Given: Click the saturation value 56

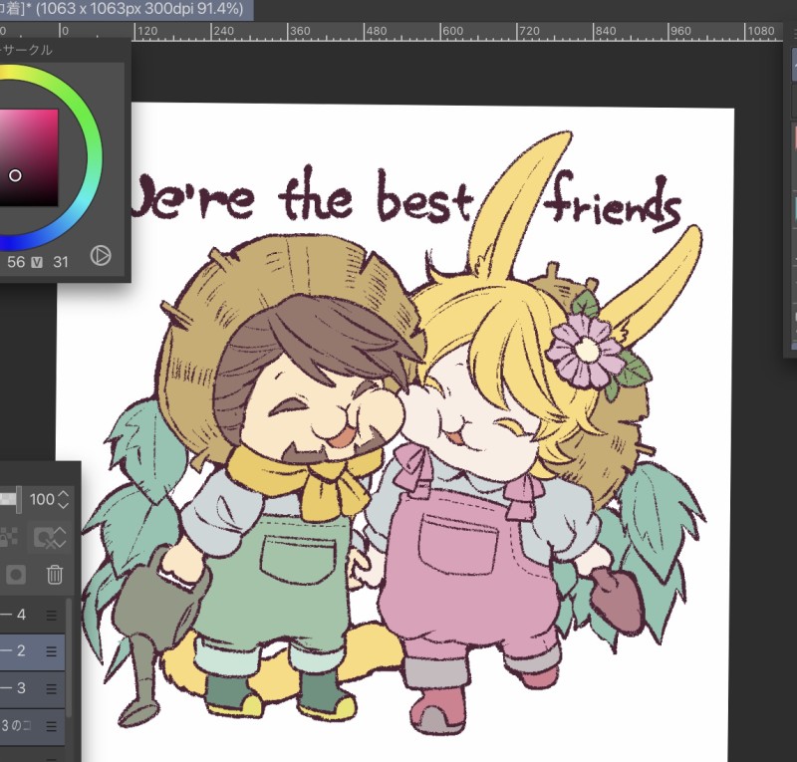Looking at the screenshot, I should (x=16, y=262).
